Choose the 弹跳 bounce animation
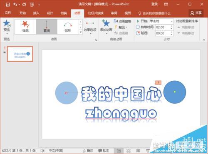Viewport: 208px width, 154px height. coord(25,27)
